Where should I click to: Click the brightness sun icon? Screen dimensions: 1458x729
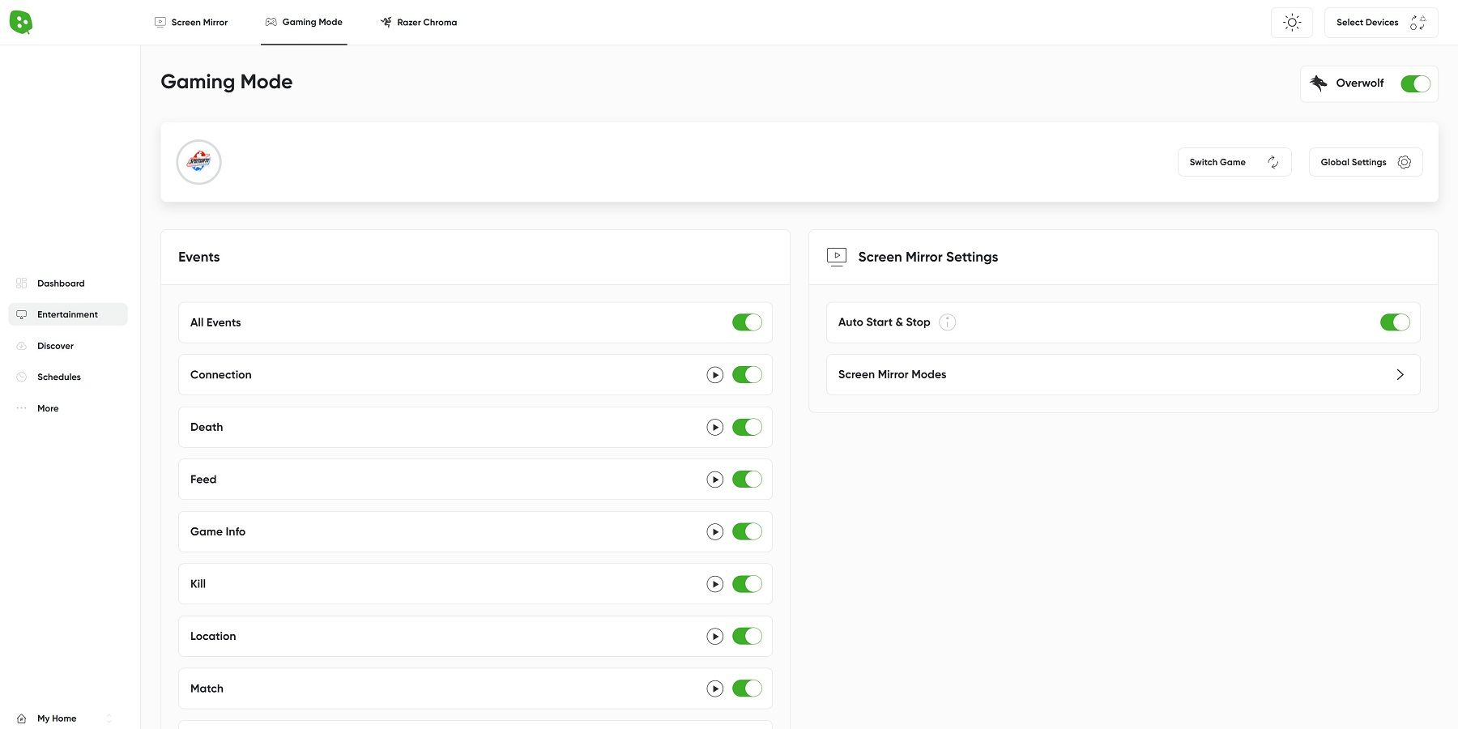tap(1292, 23)
